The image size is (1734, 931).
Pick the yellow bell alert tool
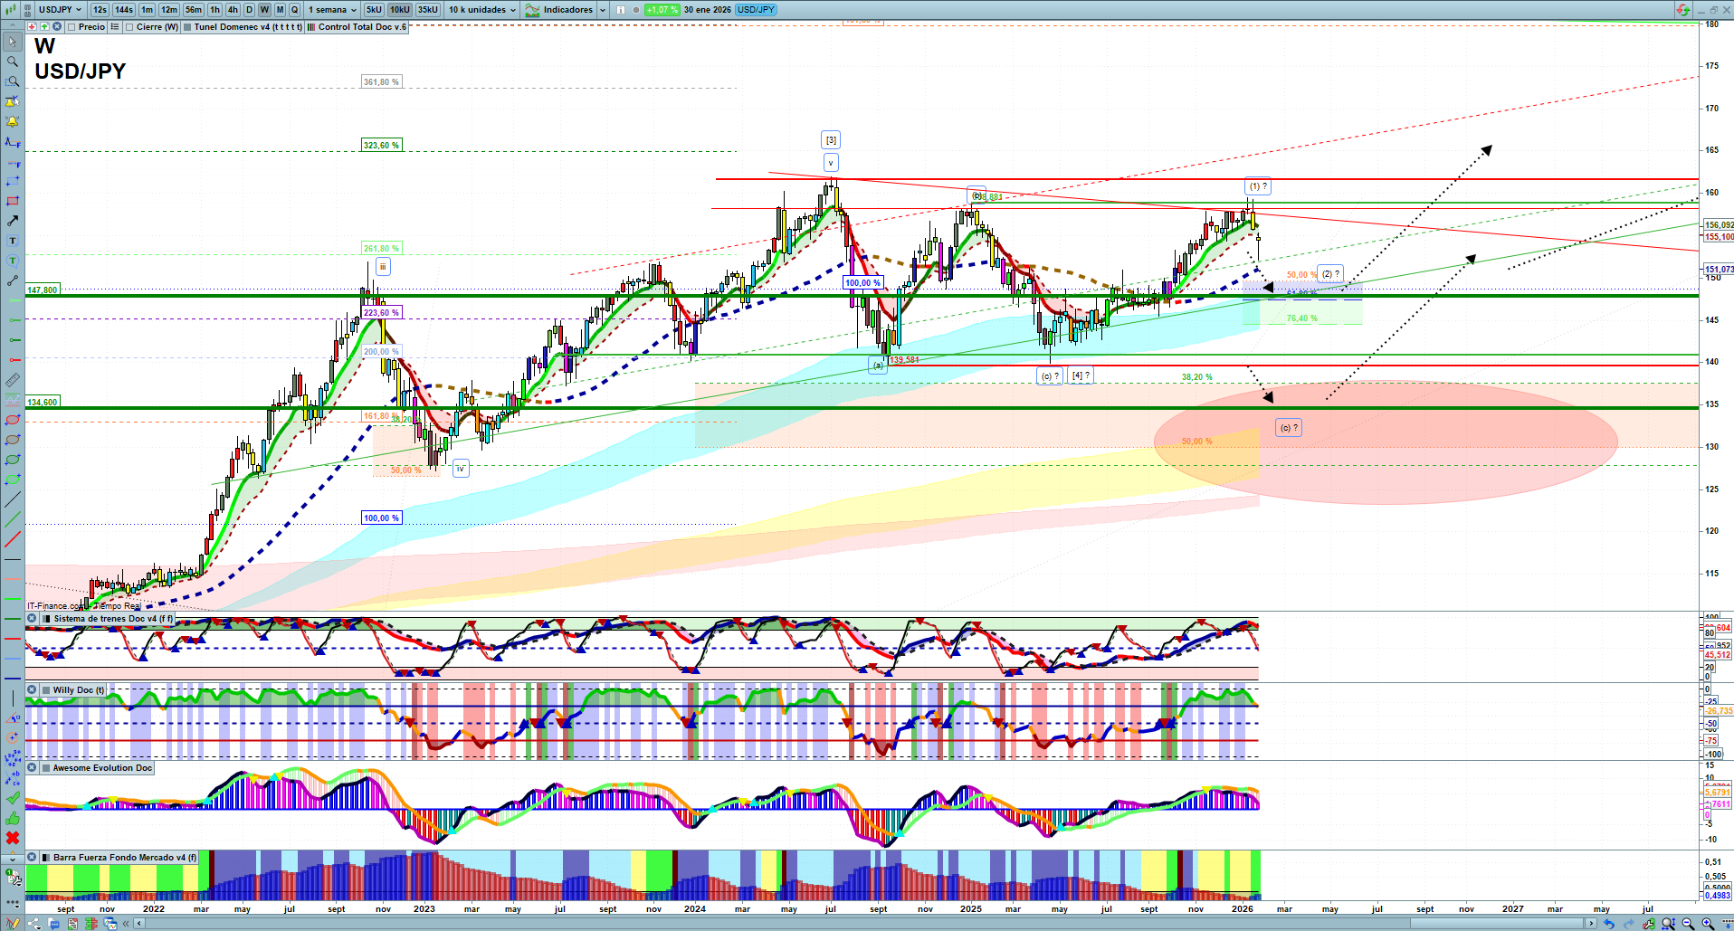coord(12,121)
